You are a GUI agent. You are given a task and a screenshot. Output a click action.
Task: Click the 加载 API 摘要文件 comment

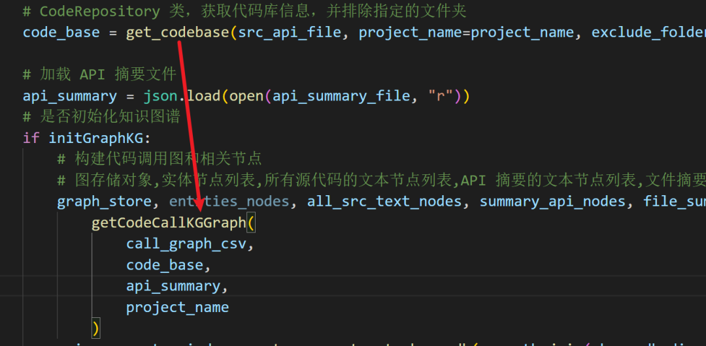point(99,75)
